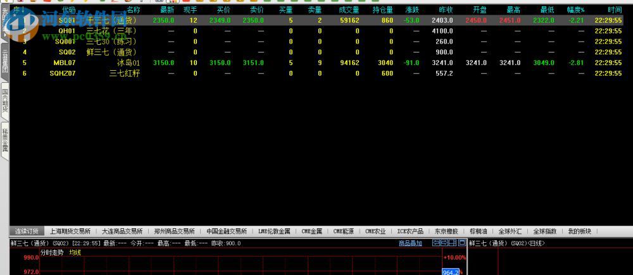Click previous close value 557.2
This screenshot has height=275, width=633.
444,73
